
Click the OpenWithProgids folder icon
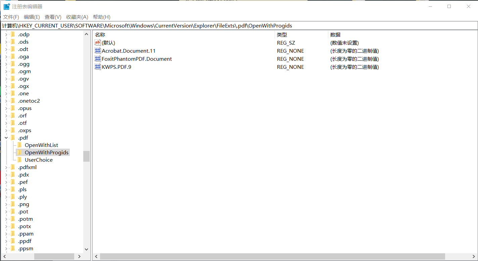point(20,152)
